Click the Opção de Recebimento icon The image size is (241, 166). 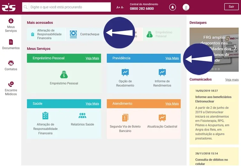click(125, 73)
